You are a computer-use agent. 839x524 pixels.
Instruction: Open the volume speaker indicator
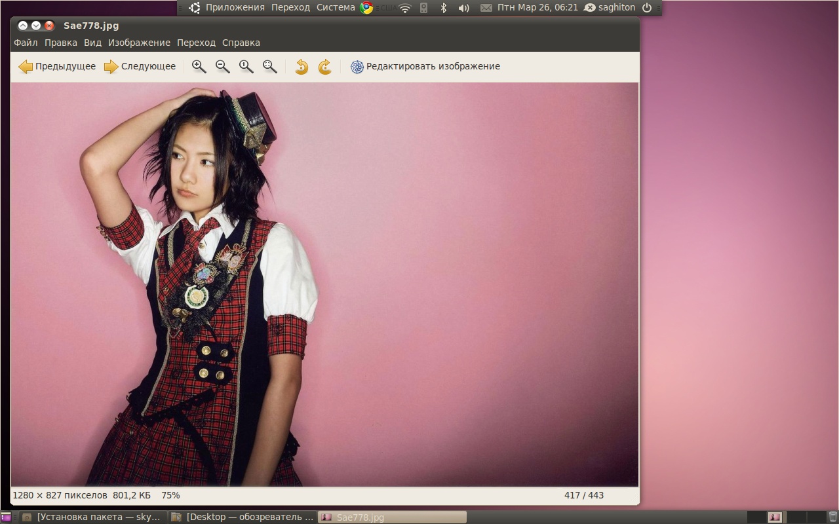point(463,8)
